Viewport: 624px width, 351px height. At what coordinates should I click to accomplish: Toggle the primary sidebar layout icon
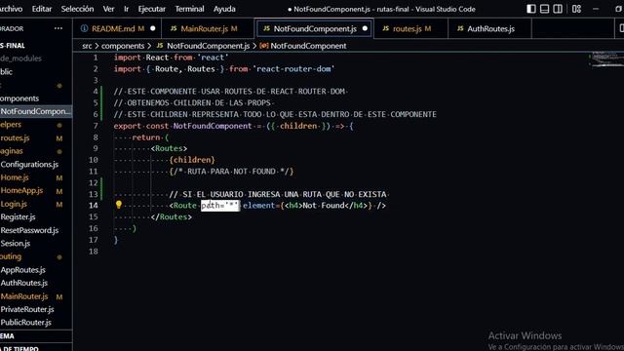[530, 9]
